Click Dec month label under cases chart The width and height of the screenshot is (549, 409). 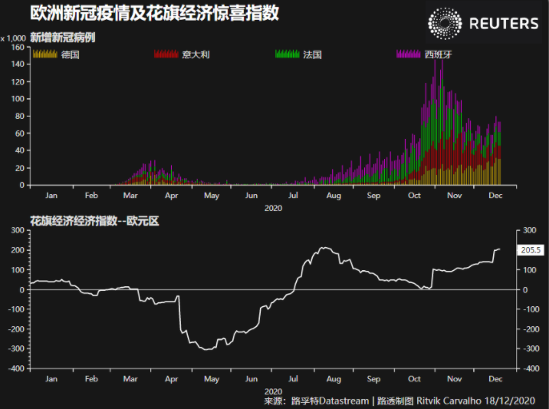point(495,196)
